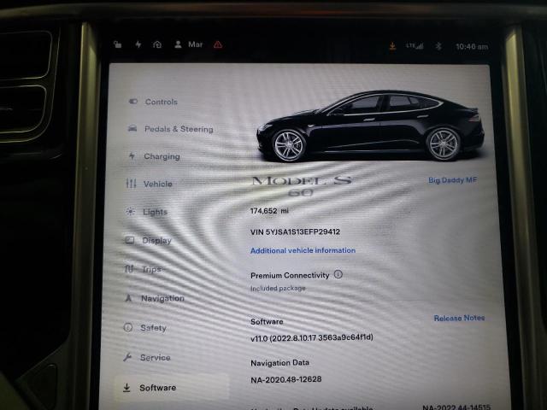Open the Display settings
This screenshot has height=410, width=547.
click(x=148, y=240)
